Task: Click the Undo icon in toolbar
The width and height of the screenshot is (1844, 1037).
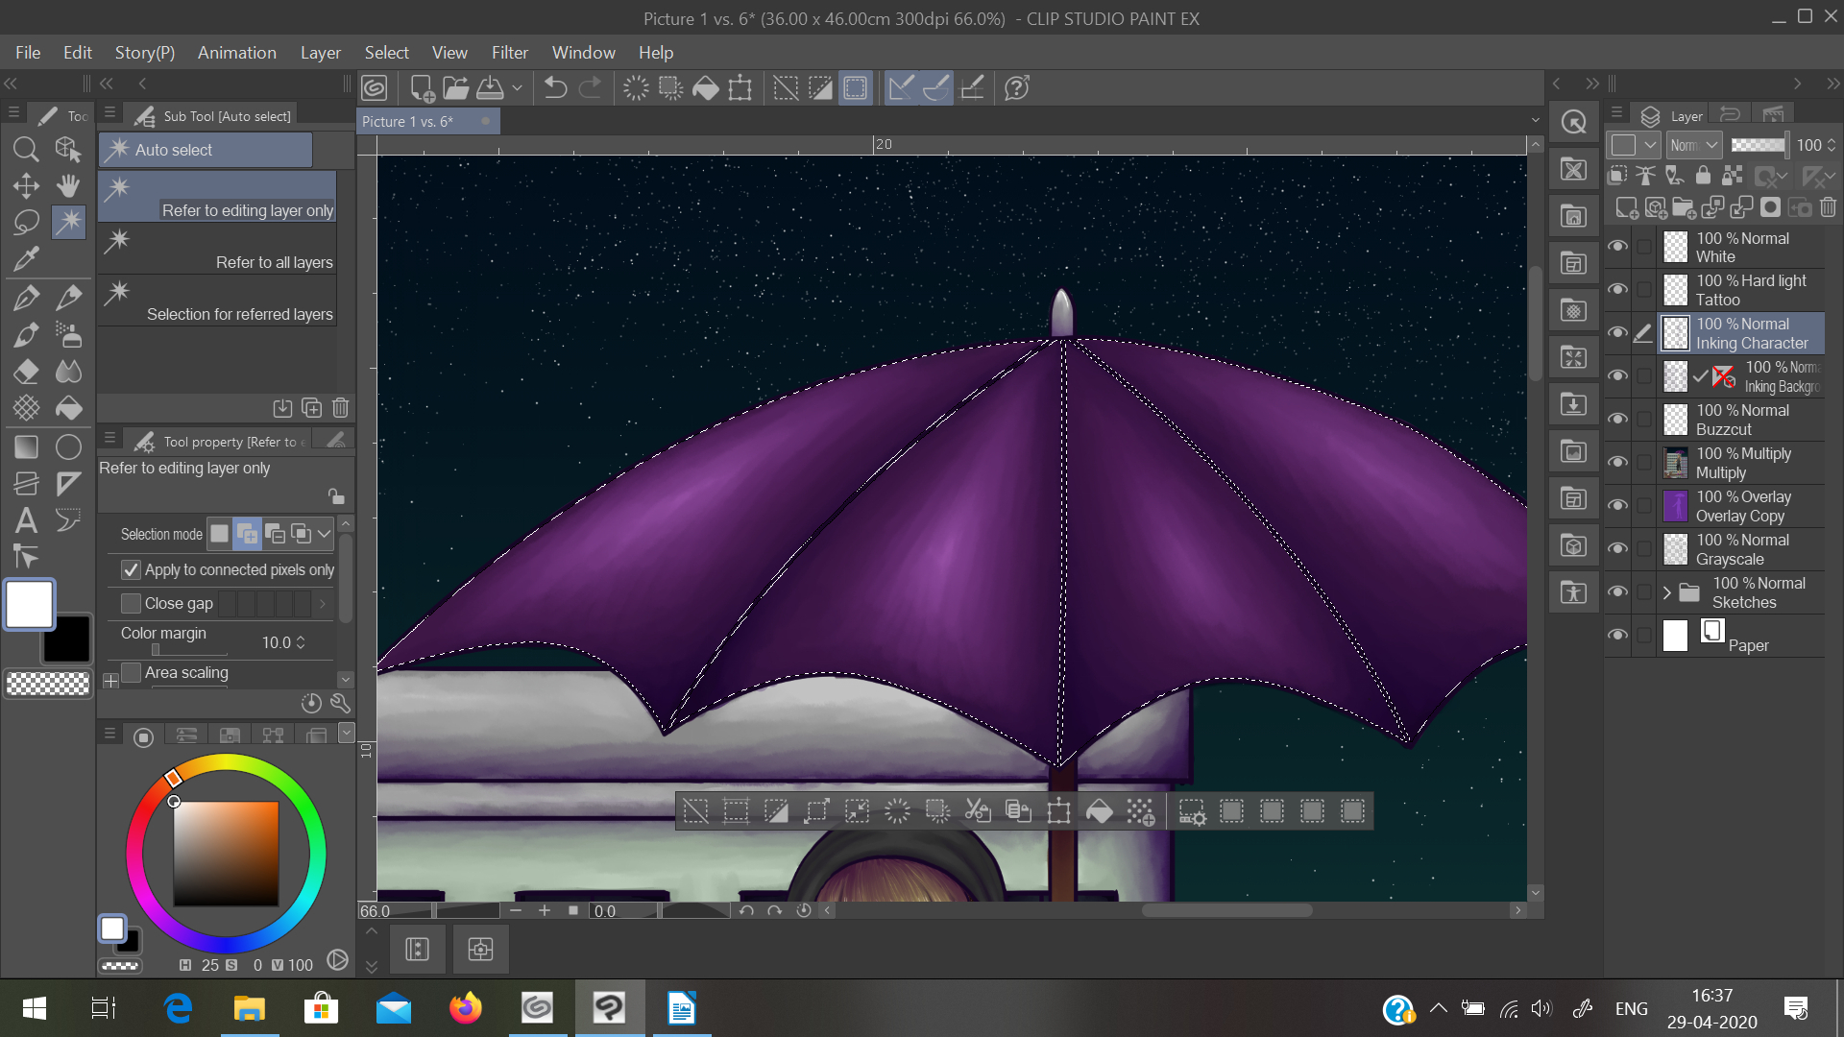Action: coord(555,88)
